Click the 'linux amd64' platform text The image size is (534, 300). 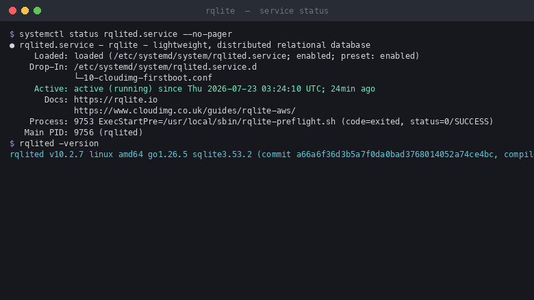116,154
